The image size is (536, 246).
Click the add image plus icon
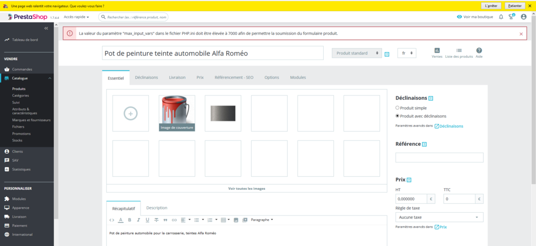pos(131,114)
